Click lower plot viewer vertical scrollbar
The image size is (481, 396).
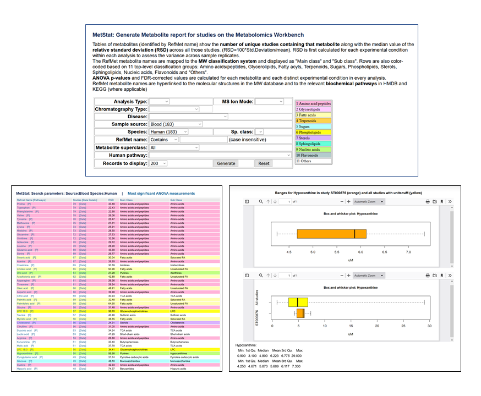[451, 311]
